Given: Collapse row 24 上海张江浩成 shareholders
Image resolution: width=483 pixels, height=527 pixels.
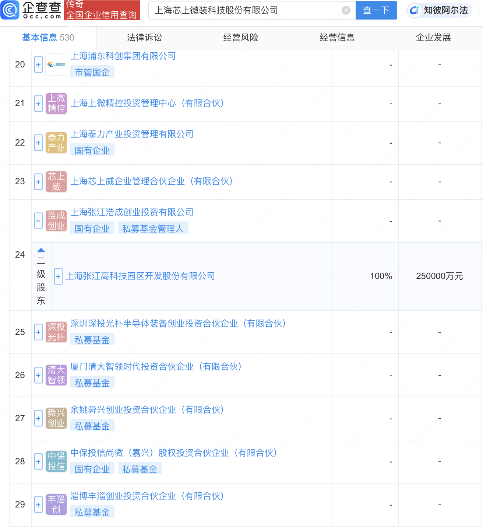Looking at the screenshot, I should click(x=38, y=221).
